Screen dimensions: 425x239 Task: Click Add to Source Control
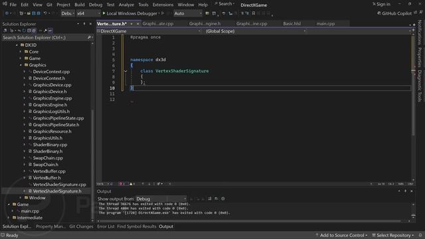point(341,235)
